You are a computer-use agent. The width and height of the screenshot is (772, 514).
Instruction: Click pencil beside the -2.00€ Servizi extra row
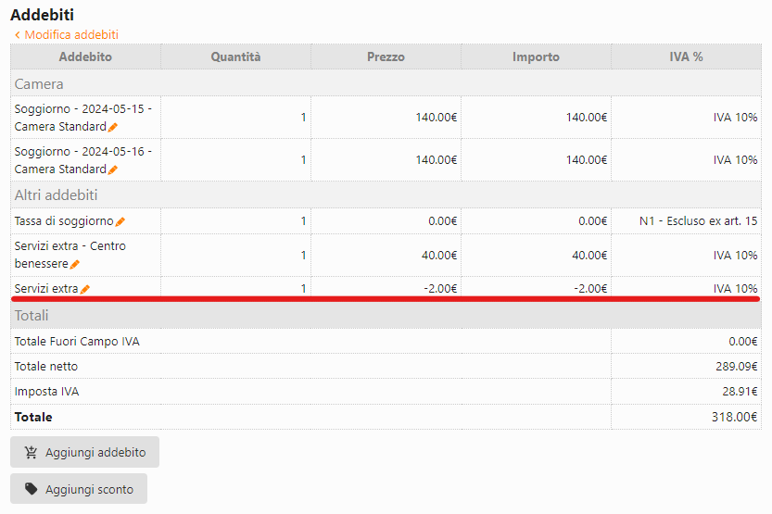coord(85,289)
